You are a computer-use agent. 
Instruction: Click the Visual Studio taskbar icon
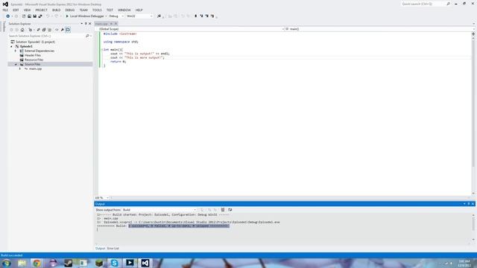pyautogui.click(x=145, y=263)
